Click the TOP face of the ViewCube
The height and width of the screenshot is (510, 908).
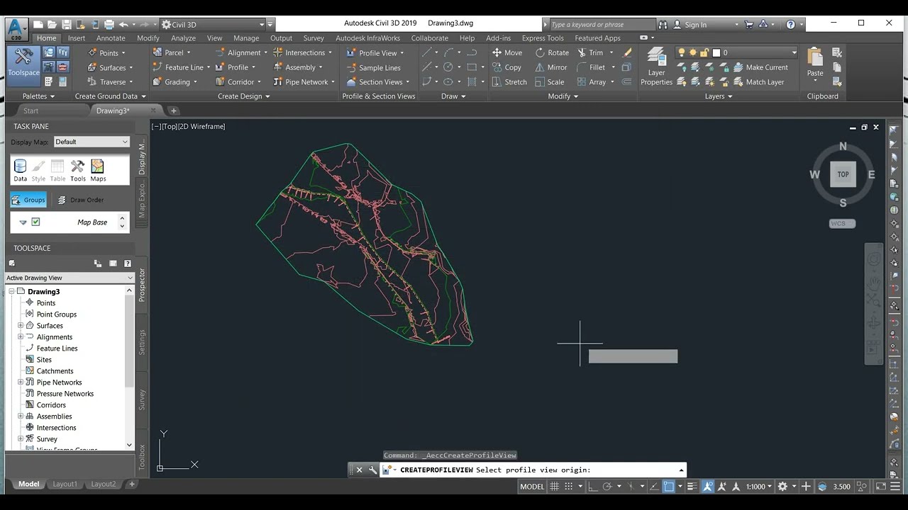point(843,174)
